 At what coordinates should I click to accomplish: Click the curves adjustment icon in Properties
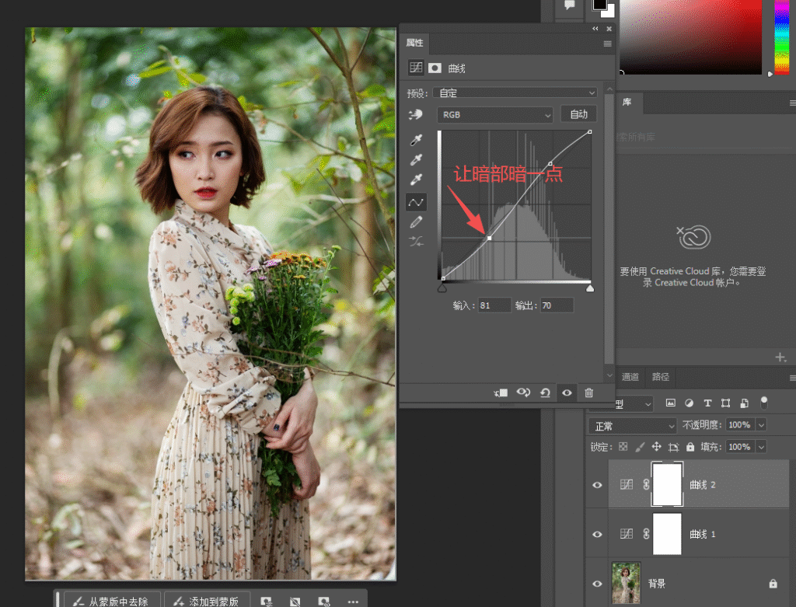(416, 68)
